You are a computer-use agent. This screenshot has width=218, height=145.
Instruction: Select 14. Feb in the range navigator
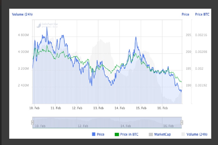point(126,126)
